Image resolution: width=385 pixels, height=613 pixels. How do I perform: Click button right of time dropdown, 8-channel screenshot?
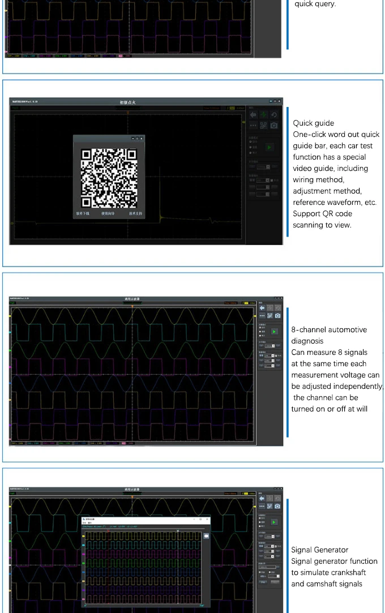(x=278, y=346)
